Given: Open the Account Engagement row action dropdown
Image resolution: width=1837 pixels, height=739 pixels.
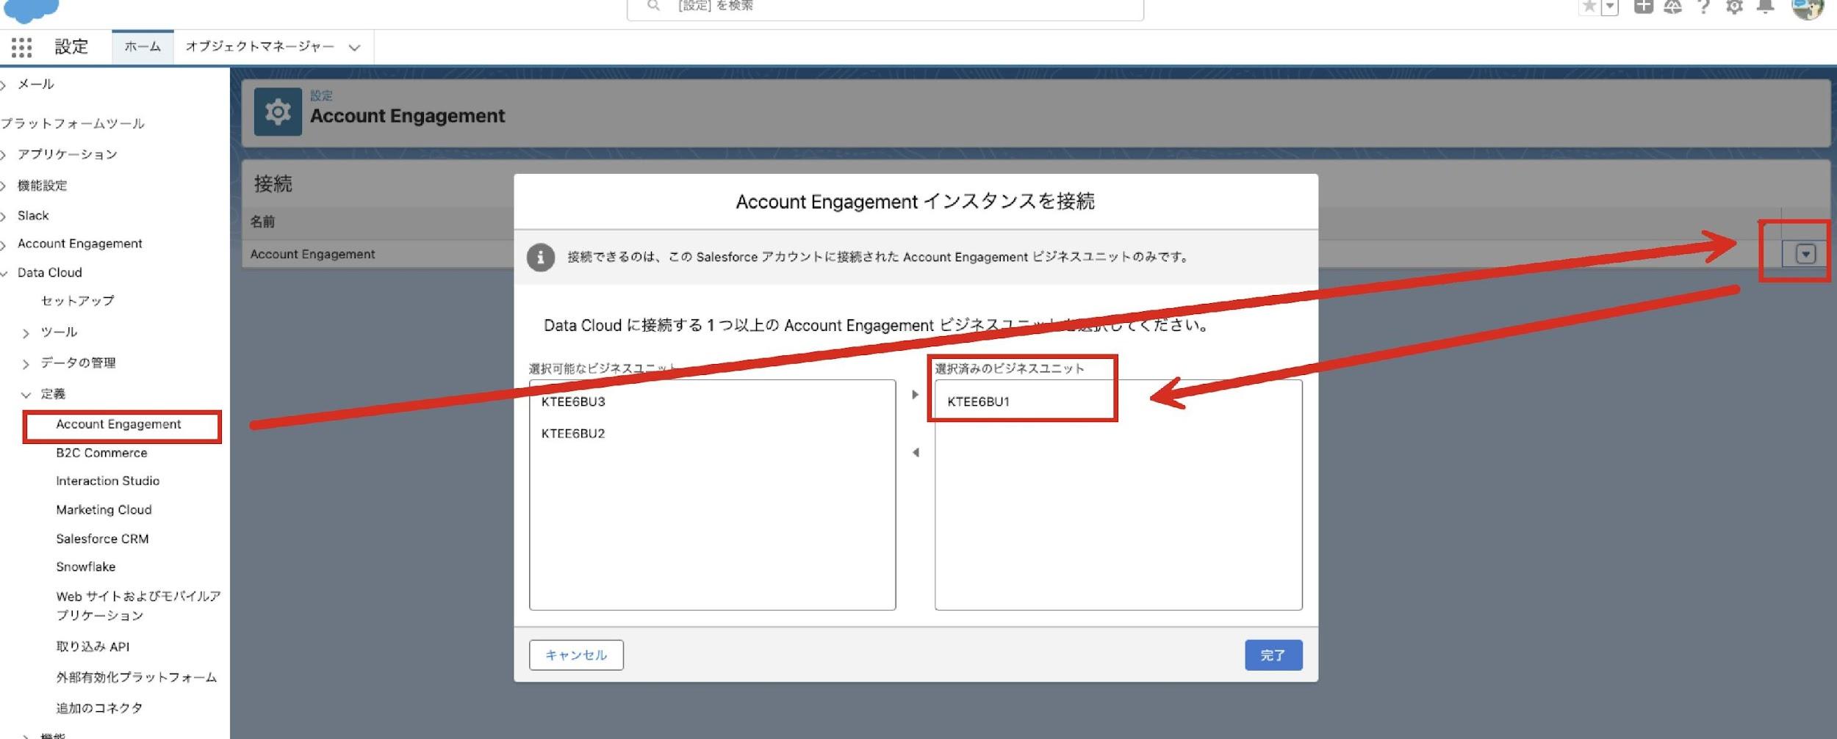Looking at the screenshot, I should pos(1805,254).
